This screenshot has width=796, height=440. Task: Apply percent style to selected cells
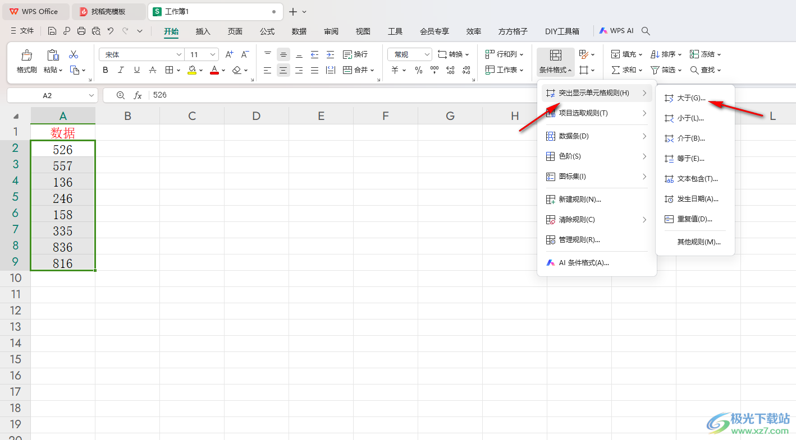pos(419,70)
